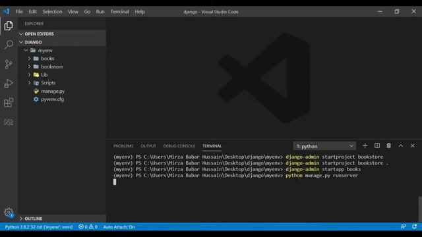Expand the books folder chevron
Screen dimensions: 422x237
click(x=29, y=59)
